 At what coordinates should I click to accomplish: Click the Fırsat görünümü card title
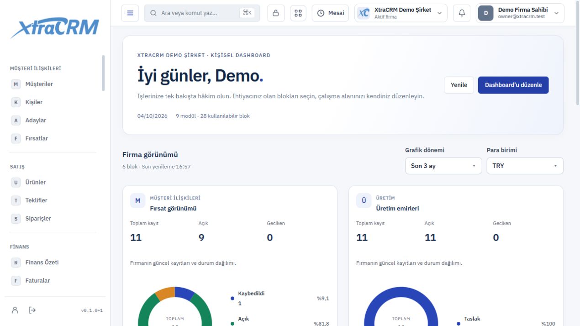tap(173, 209)
